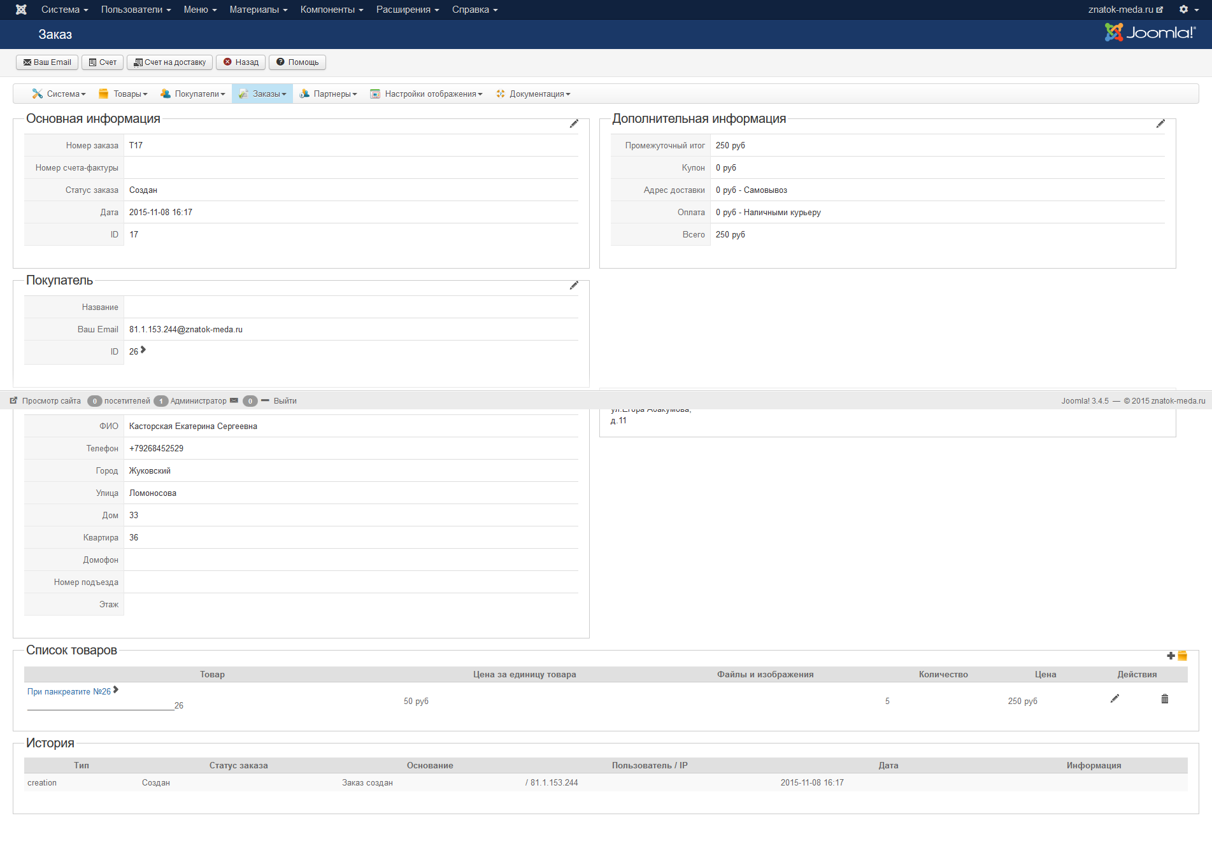
Task: Click the Joomla logo icon in top-left
Action: tap(21, 10)
